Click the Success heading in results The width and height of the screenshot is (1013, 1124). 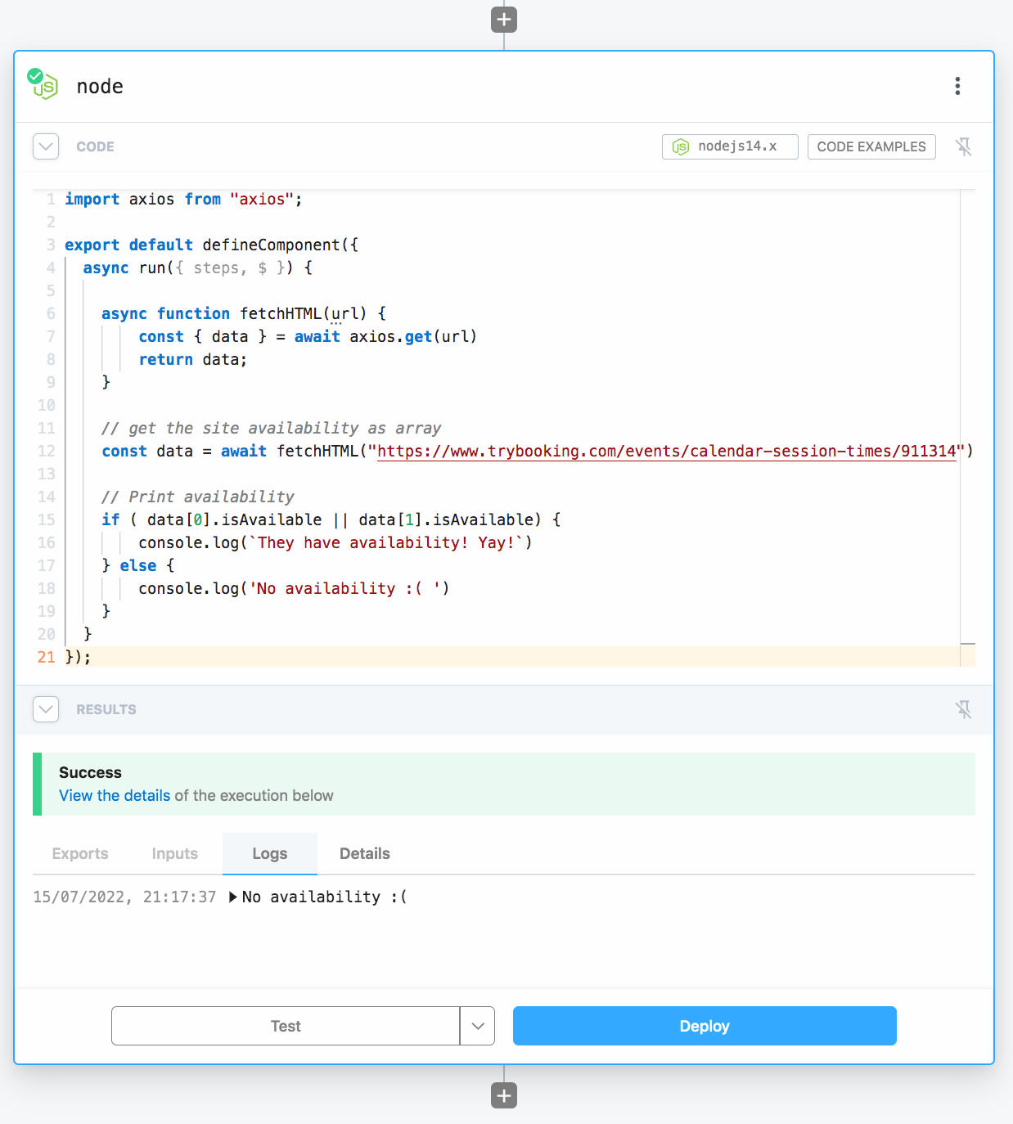coord(90,772)
